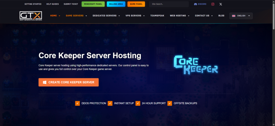275x126 pixels.
Task: Open the VPS Servers menu
Action: 133,16
